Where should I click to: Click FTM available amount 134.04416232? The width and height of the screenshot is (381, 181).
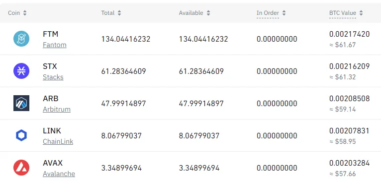click(x=203, y=39)
